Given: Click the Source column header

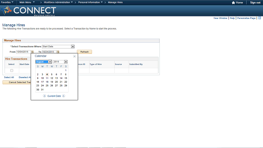Looking at the screenshot, I should 118,64.
